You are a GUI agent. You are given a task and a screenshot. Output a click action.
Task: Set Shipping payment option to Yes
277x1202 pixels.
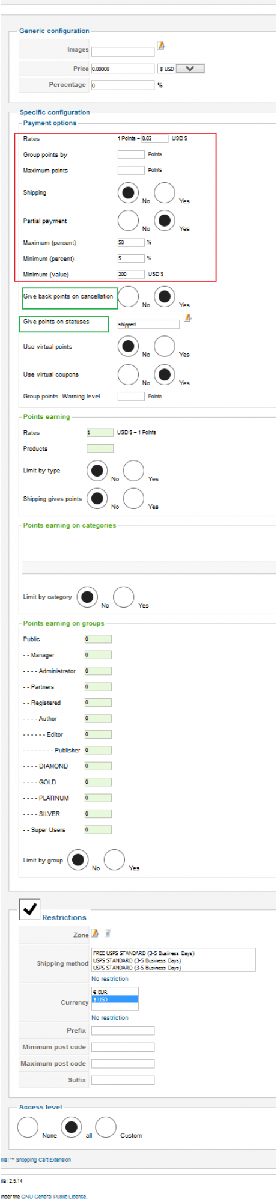pyautogui.click(x=165, y=193)
